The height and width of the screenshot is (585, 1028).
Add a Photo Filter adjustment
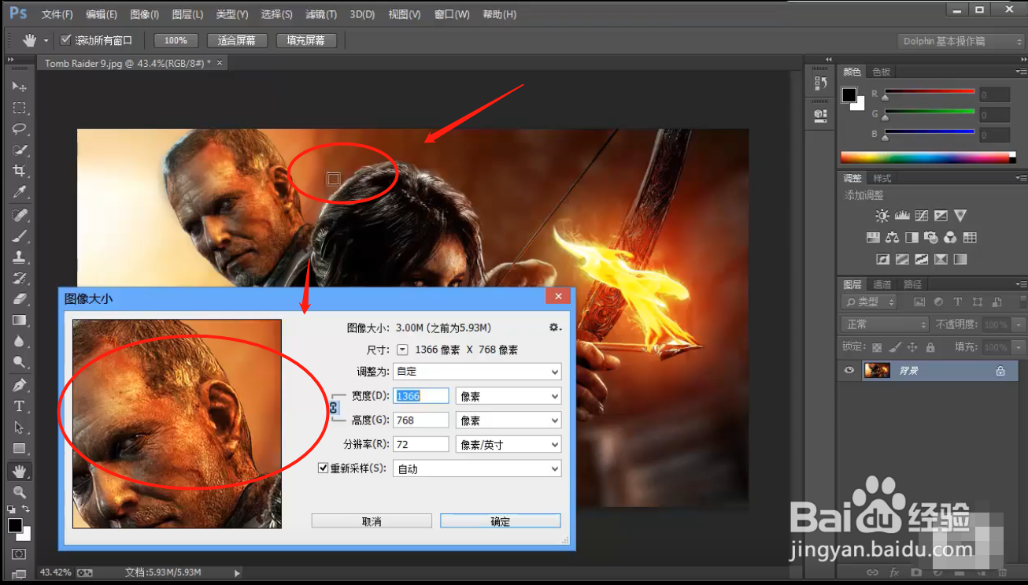pos(931,237)
